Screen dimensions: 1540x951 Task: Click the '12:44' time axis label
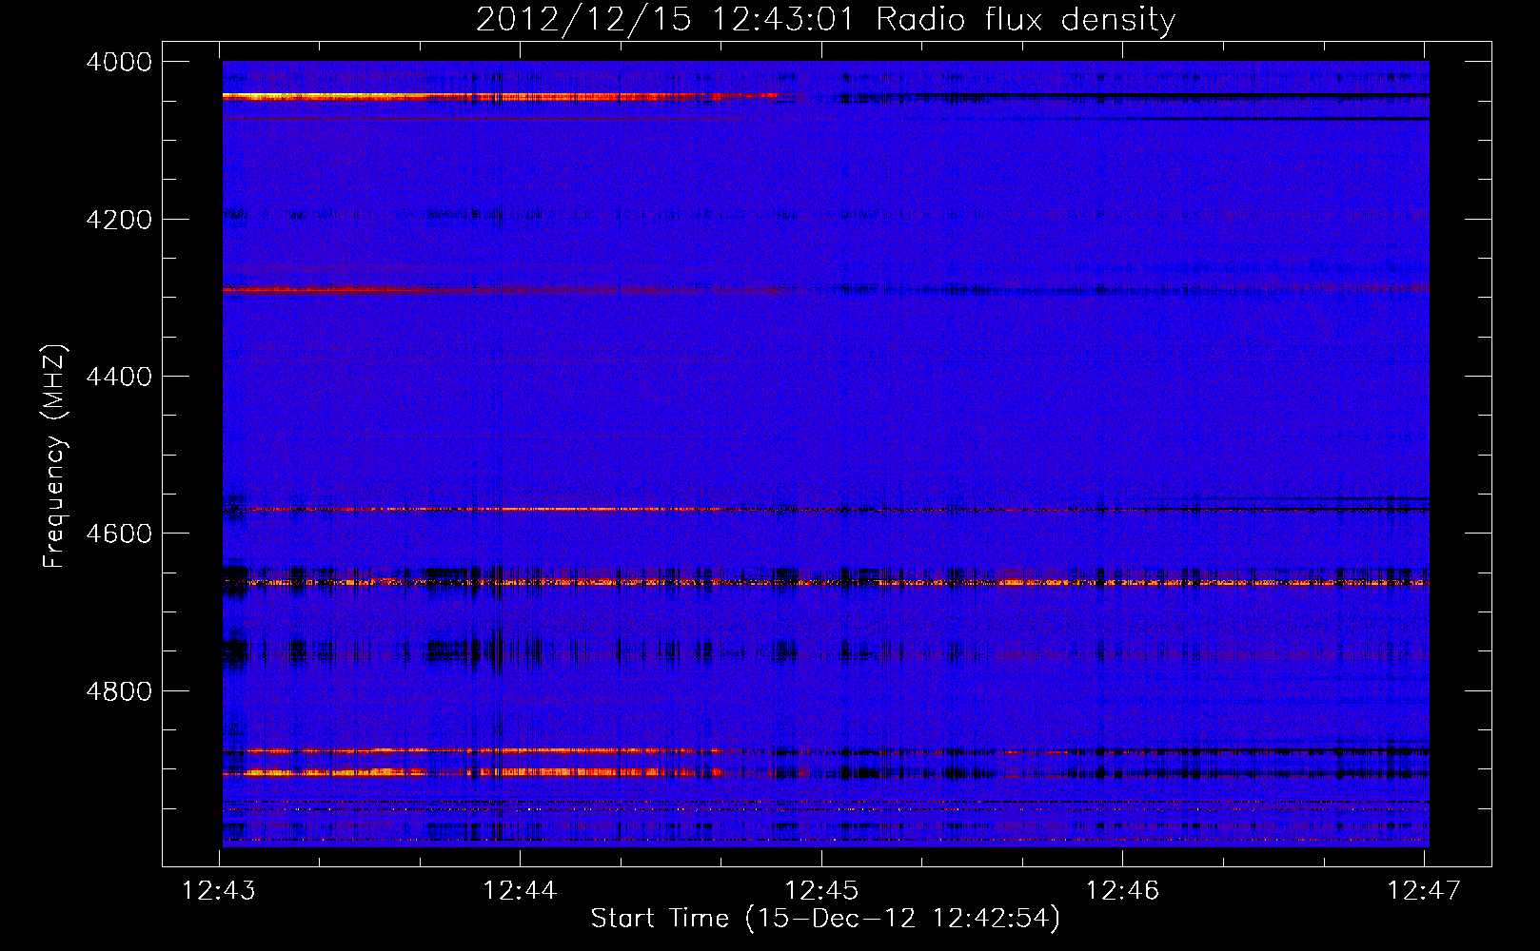[520, 891]
